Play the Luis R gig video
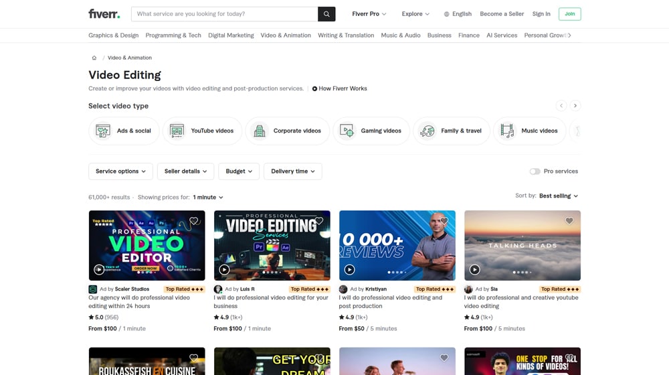Image resolution: width=669 pixels, height=375 pixels. point(224,269)
